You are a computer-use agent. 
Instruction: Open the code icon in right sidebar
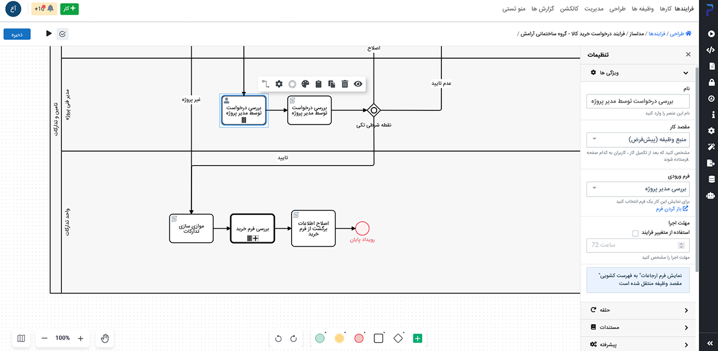pyautogui.click(x=710, y=50)
